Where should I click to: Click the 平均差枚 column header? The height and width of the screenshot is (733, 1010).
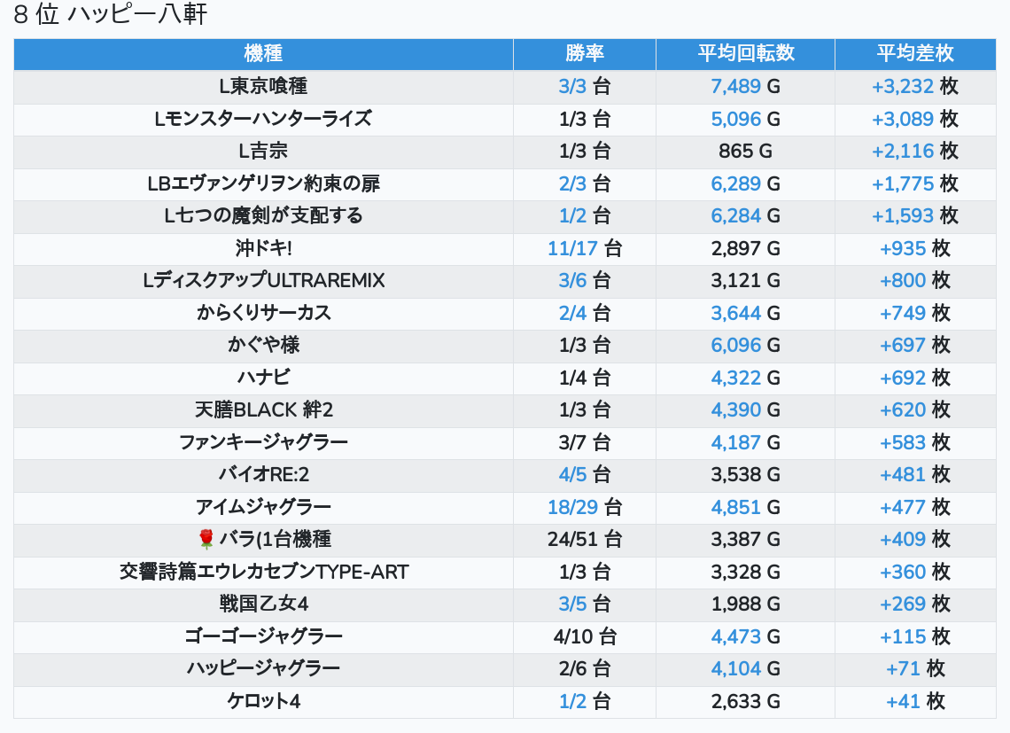coord(915,53)
